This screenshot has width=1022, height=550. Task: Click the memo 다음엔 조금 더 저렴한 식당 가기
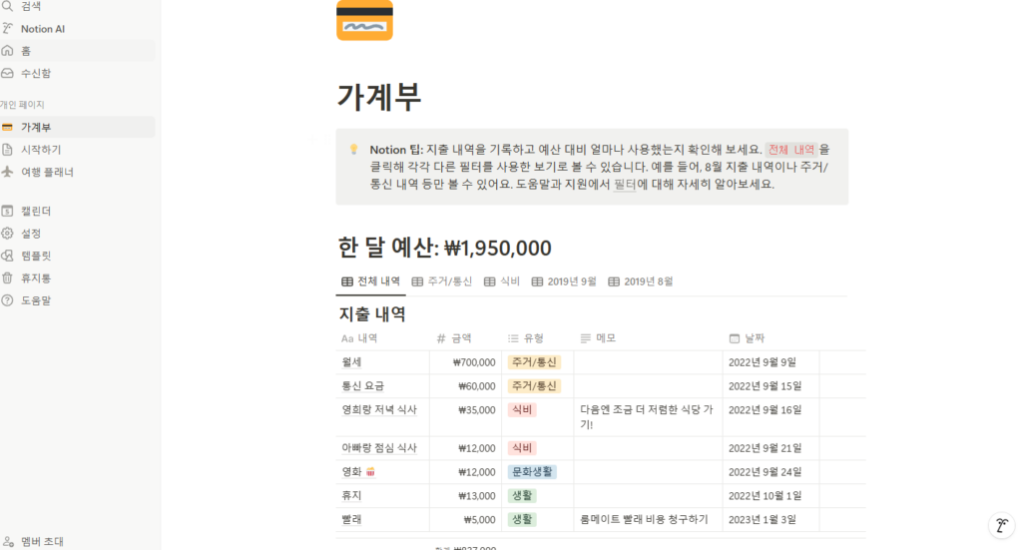pos(647,417)
